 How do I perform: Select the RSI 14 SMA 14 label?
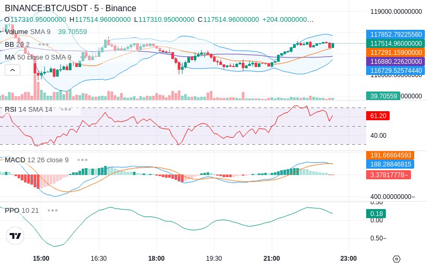(x=29, y=110)
